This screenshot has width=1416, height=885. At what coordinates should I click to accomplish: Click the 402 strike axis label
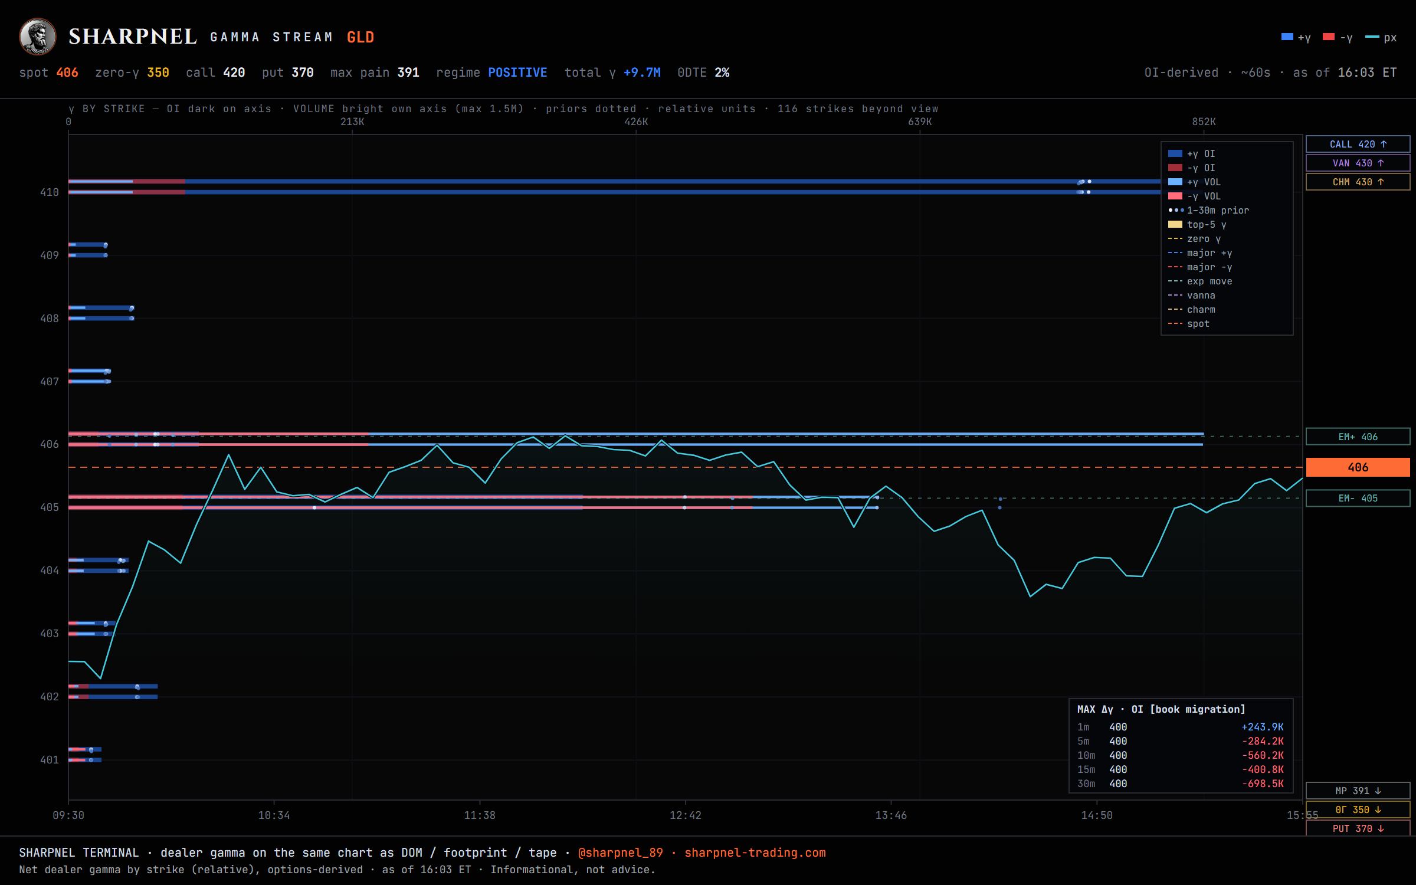(x=49, y=697)
